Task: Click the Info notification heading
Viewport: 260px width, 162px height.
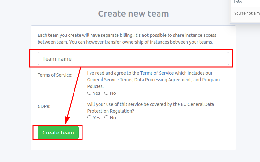Action: 238,2
